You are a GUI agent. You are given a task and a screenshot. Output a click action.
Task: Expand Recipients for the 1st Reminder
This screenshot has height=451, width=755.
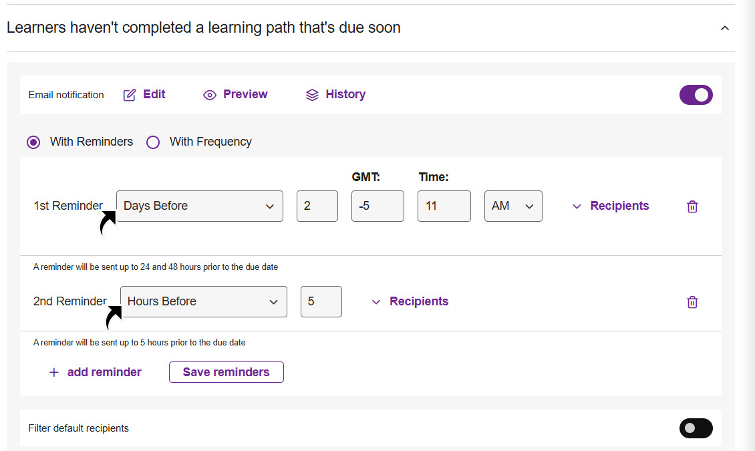pos(611,206)
